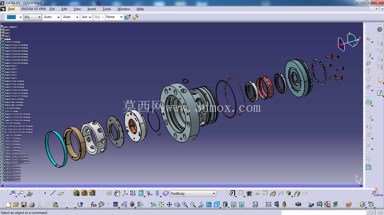Open the Insert menu
This screenshot has height=215, width=384.
coord(92,9)
